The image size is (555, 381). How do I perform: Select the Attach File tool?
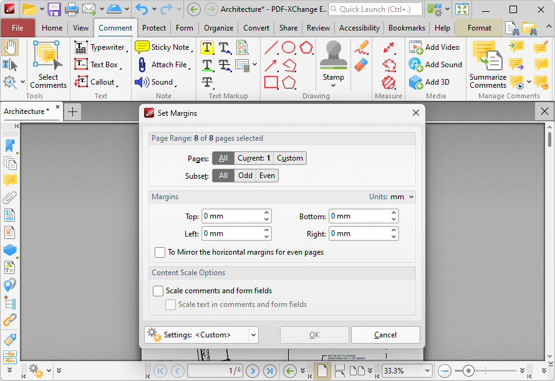[163, 64]
